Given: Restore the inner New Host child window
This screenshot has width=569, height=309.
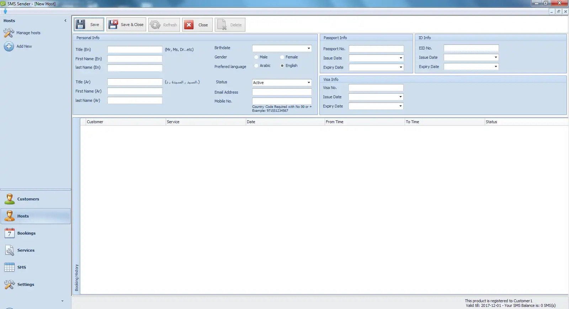Looking at the screenshot, I should 558,11.
